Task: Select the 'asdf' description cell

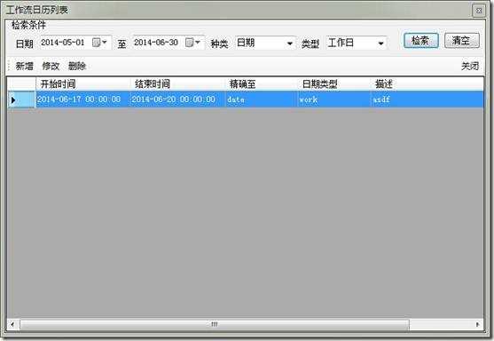Action: (x=427, y=99)
